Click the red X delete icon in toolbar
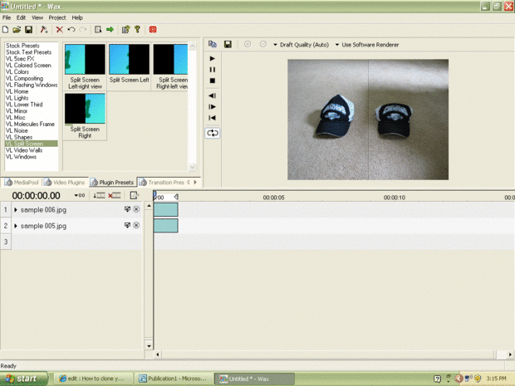This screenshot has height=386, width=515. pyautogui.click(x=60, y=30)
